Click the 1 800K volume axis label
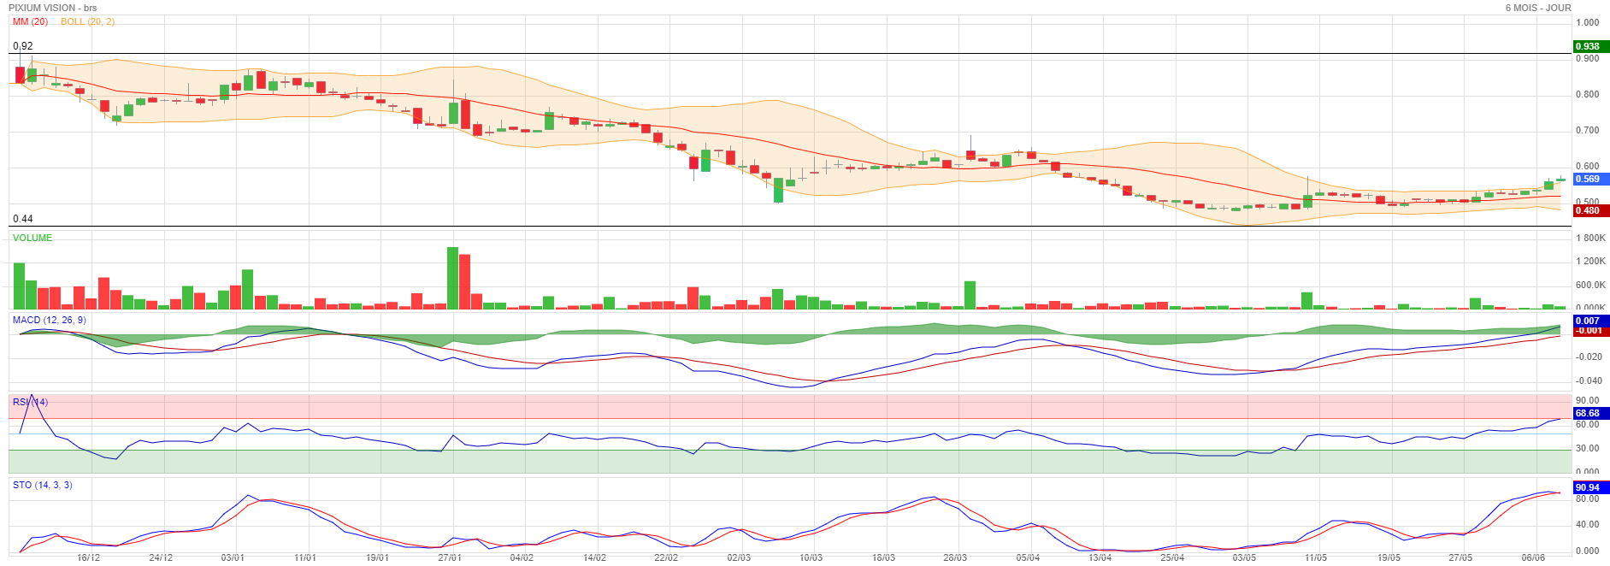The image size is (1610, 566). (1590, 238)
